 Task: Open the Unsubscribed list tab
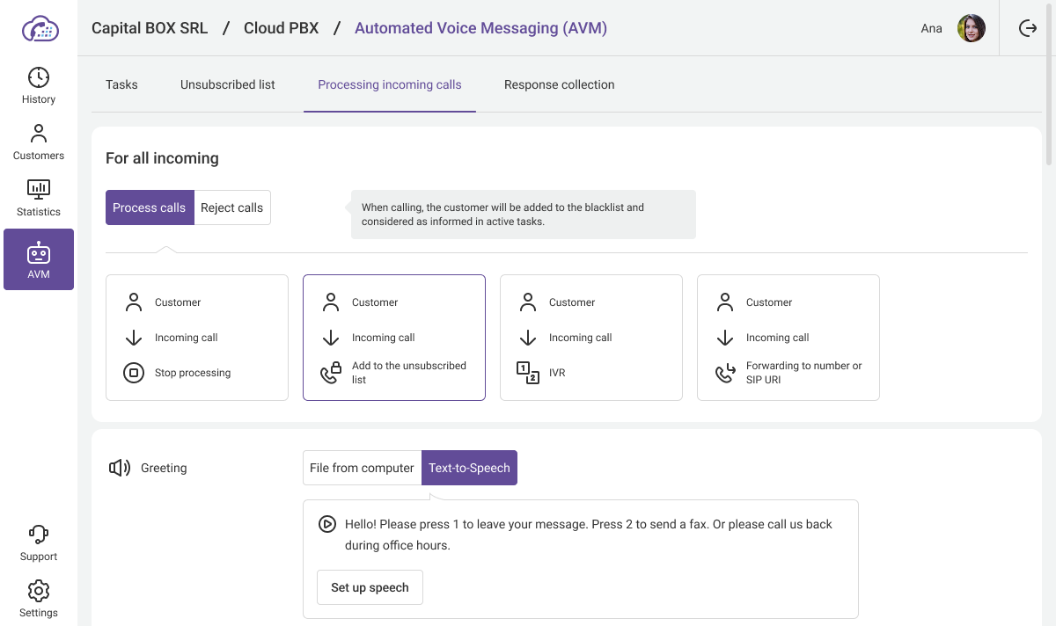[x=228, y=84]
